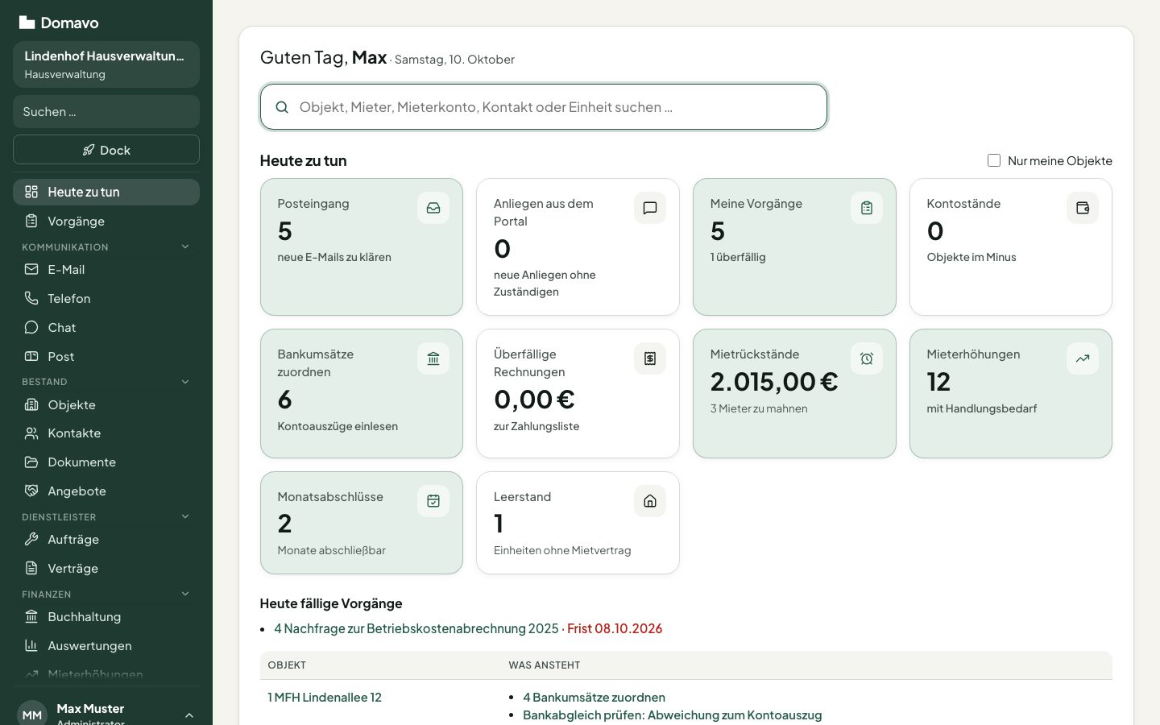Enable the Nur meine Objekte checkbox
Image resolution: width=1160 pixels, height=725 pixels.
click(994, 160)
